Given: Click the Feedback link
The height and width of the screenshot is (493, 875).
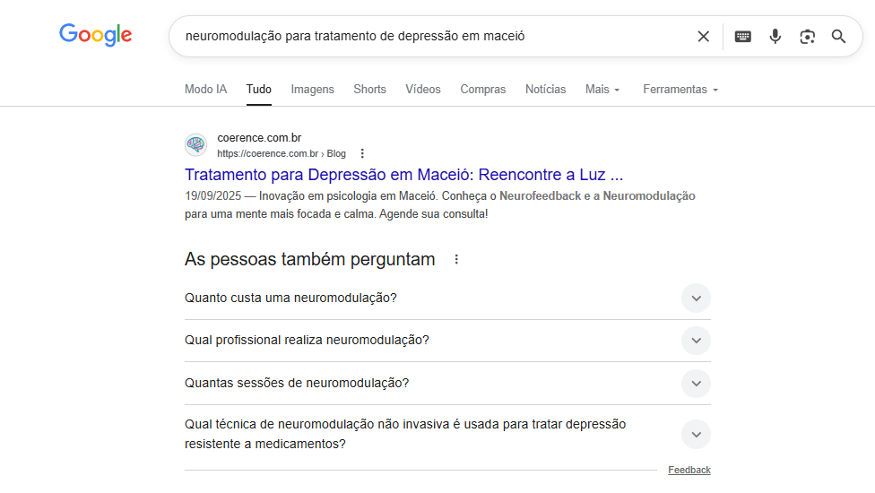Looking at the screenshot, I should [689, 470].
